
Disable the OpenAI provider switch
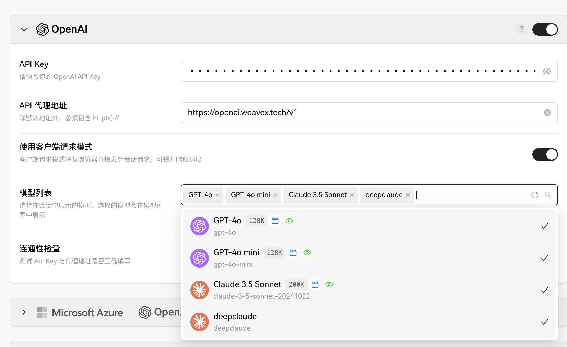(x=545, y=29)
